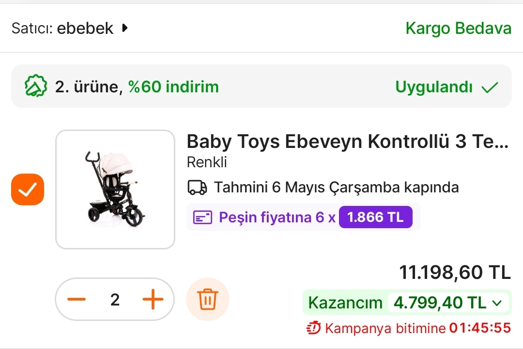This screenshot has height=349, width=523.
Task: Click the orange trash delete icon
Action: [208, 300]
